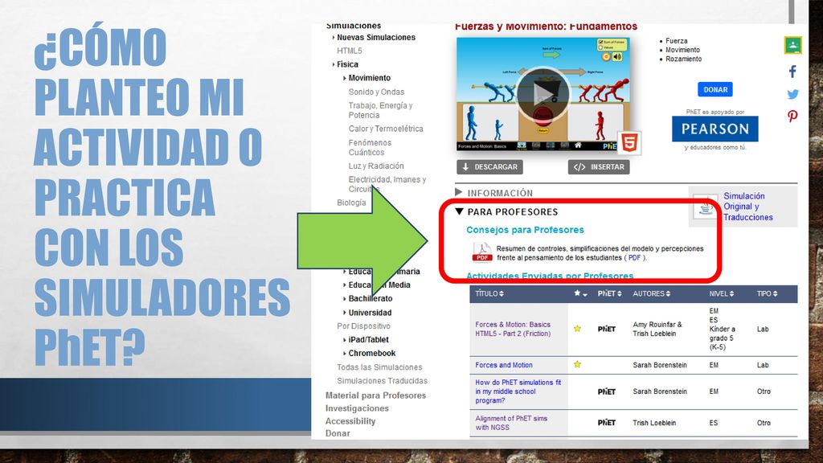Click the DESCARGAR download button

coord(489,167)
